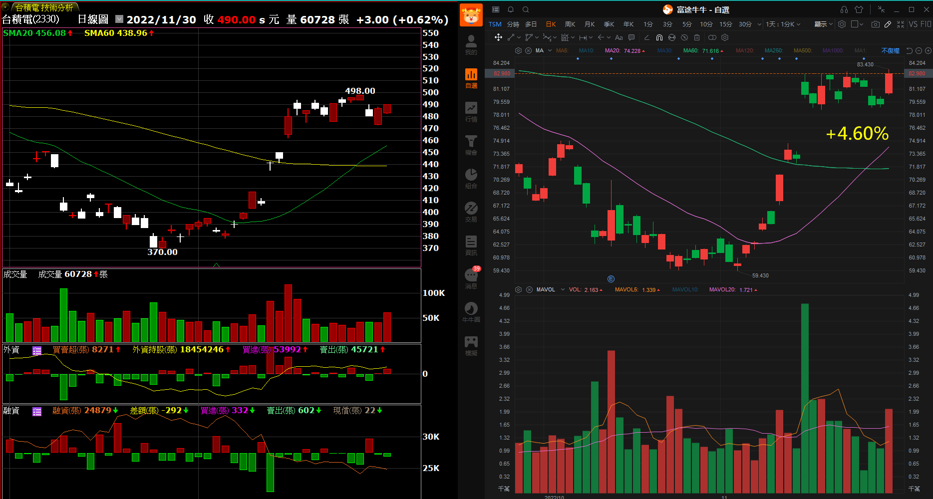Click the fullscreen collapse arrows icon near VS
The image size is (933, 499).
click(x=901, y=24)
